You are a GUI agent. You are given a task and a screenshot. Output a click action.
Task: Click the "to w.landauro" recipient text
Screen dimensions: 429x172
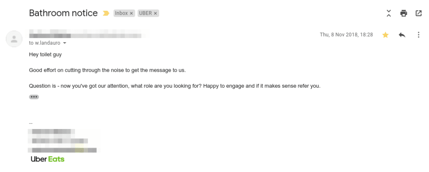point(44,43)
